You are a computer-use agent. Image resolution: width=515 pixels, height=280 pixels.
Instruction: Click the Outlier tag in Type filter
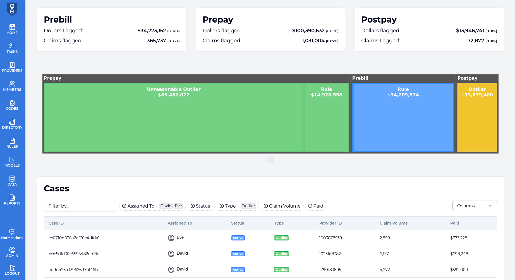click(248, 206)
